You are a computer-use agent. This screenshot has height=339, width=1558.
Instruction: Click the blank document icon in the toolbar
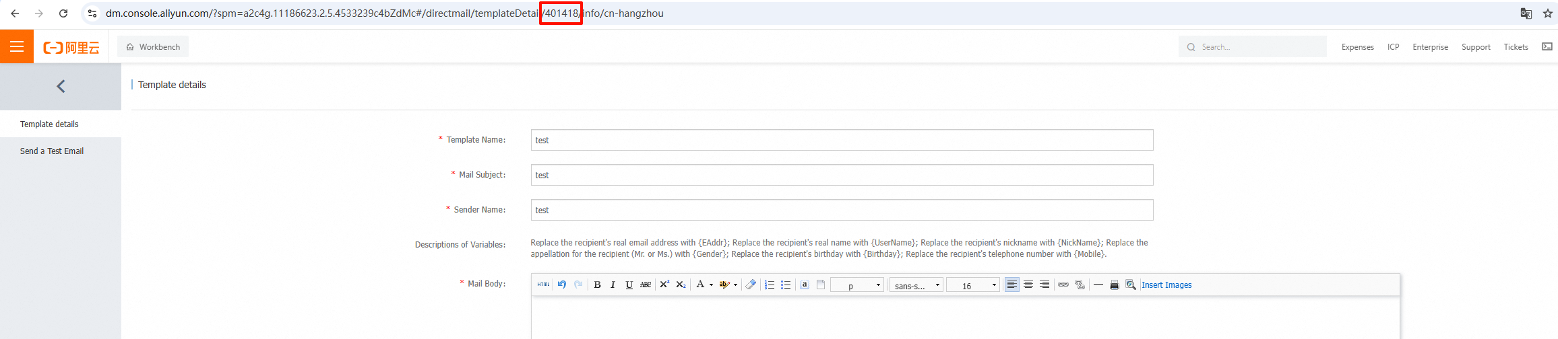[x=821, y=285]
